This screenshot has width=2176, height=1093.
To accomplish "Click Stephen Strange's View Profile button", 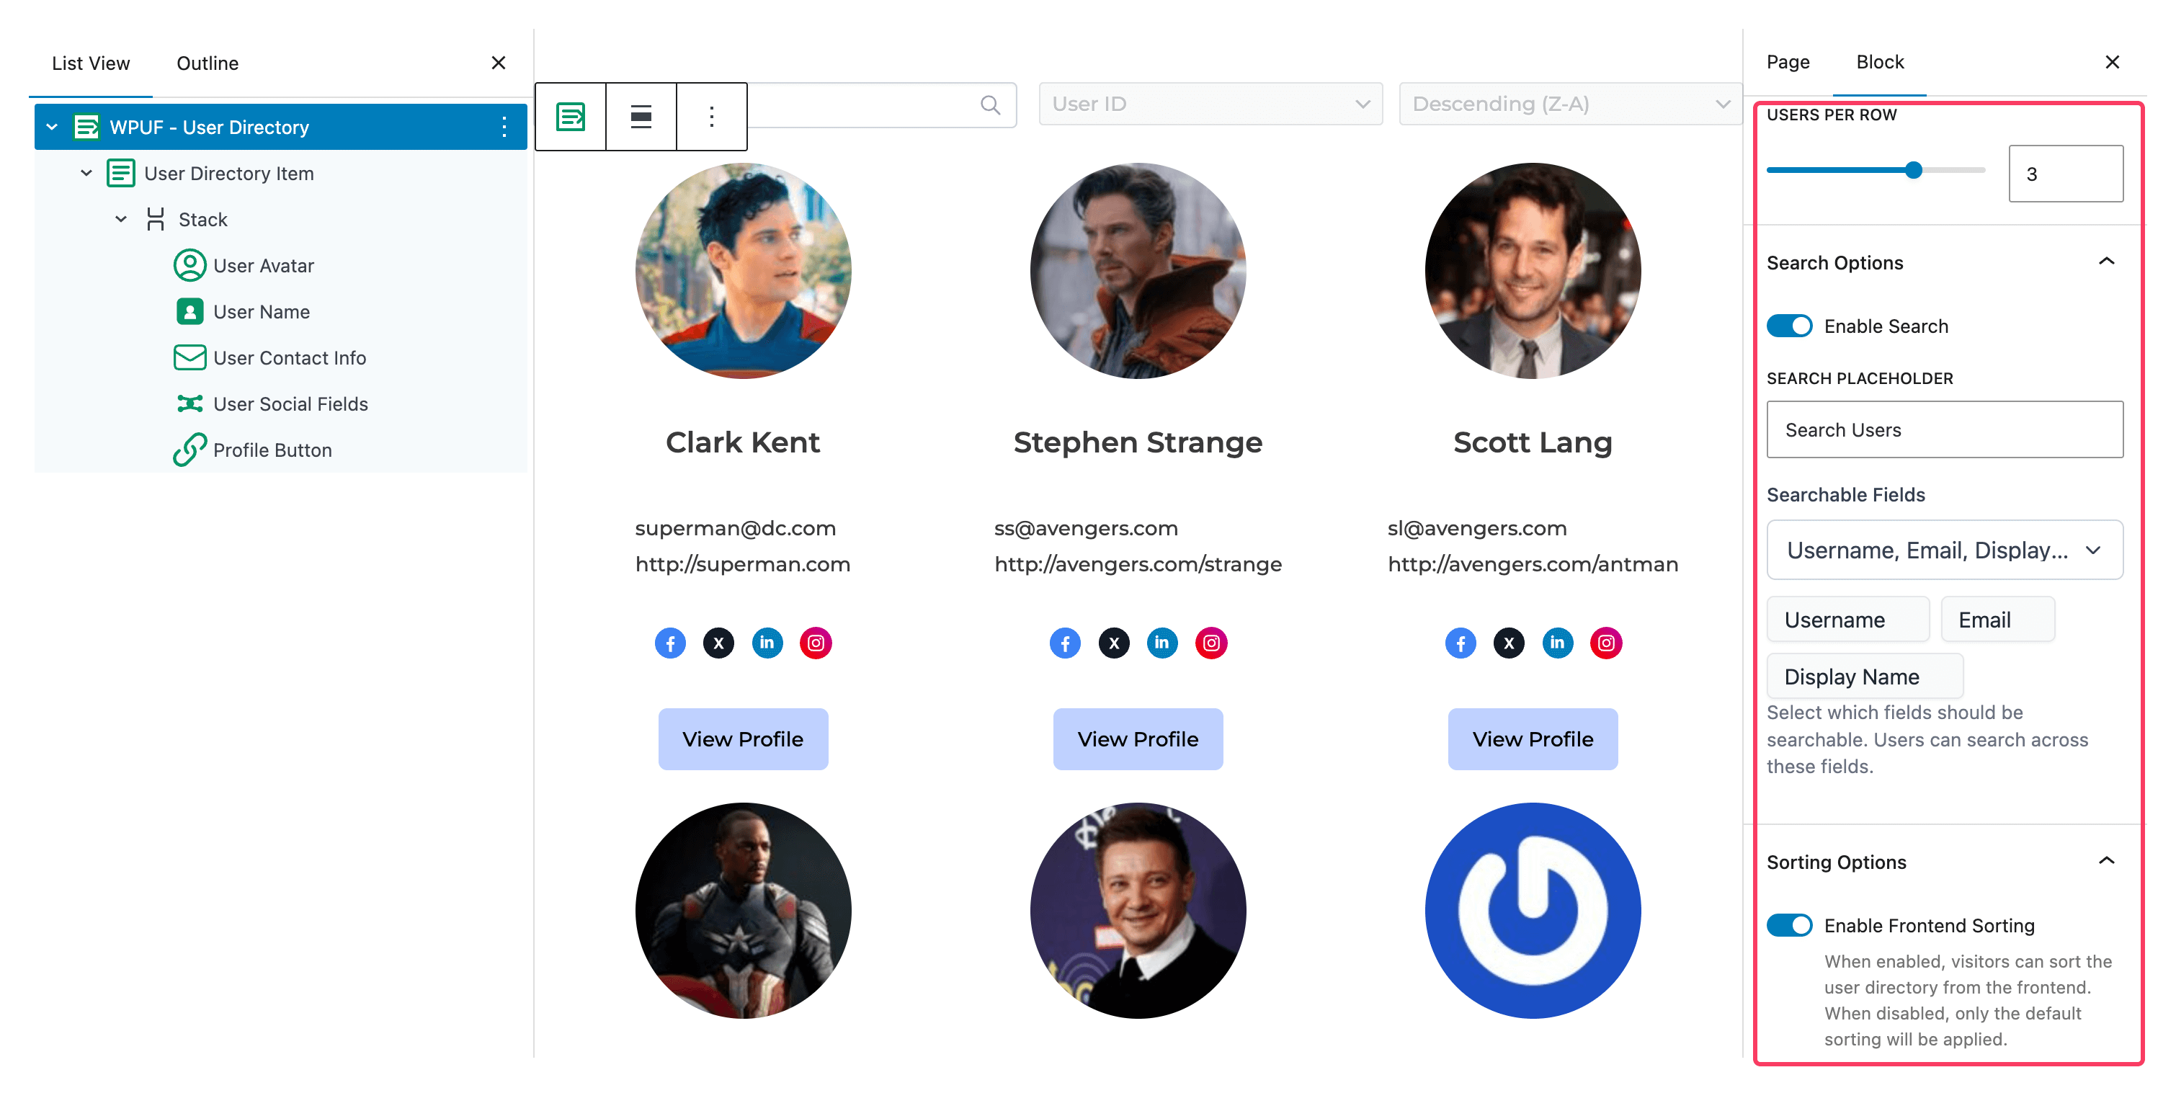I will click(1138, 739).
